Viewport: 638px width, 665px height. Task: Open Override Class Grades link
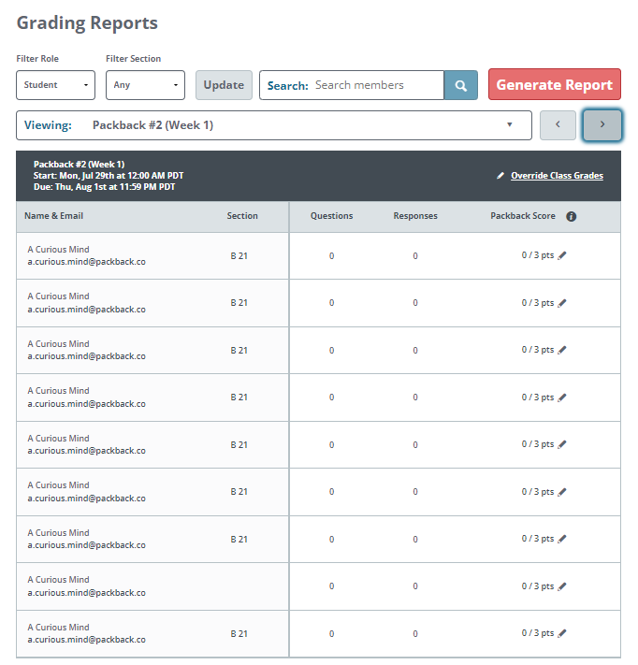pos(556,176)
